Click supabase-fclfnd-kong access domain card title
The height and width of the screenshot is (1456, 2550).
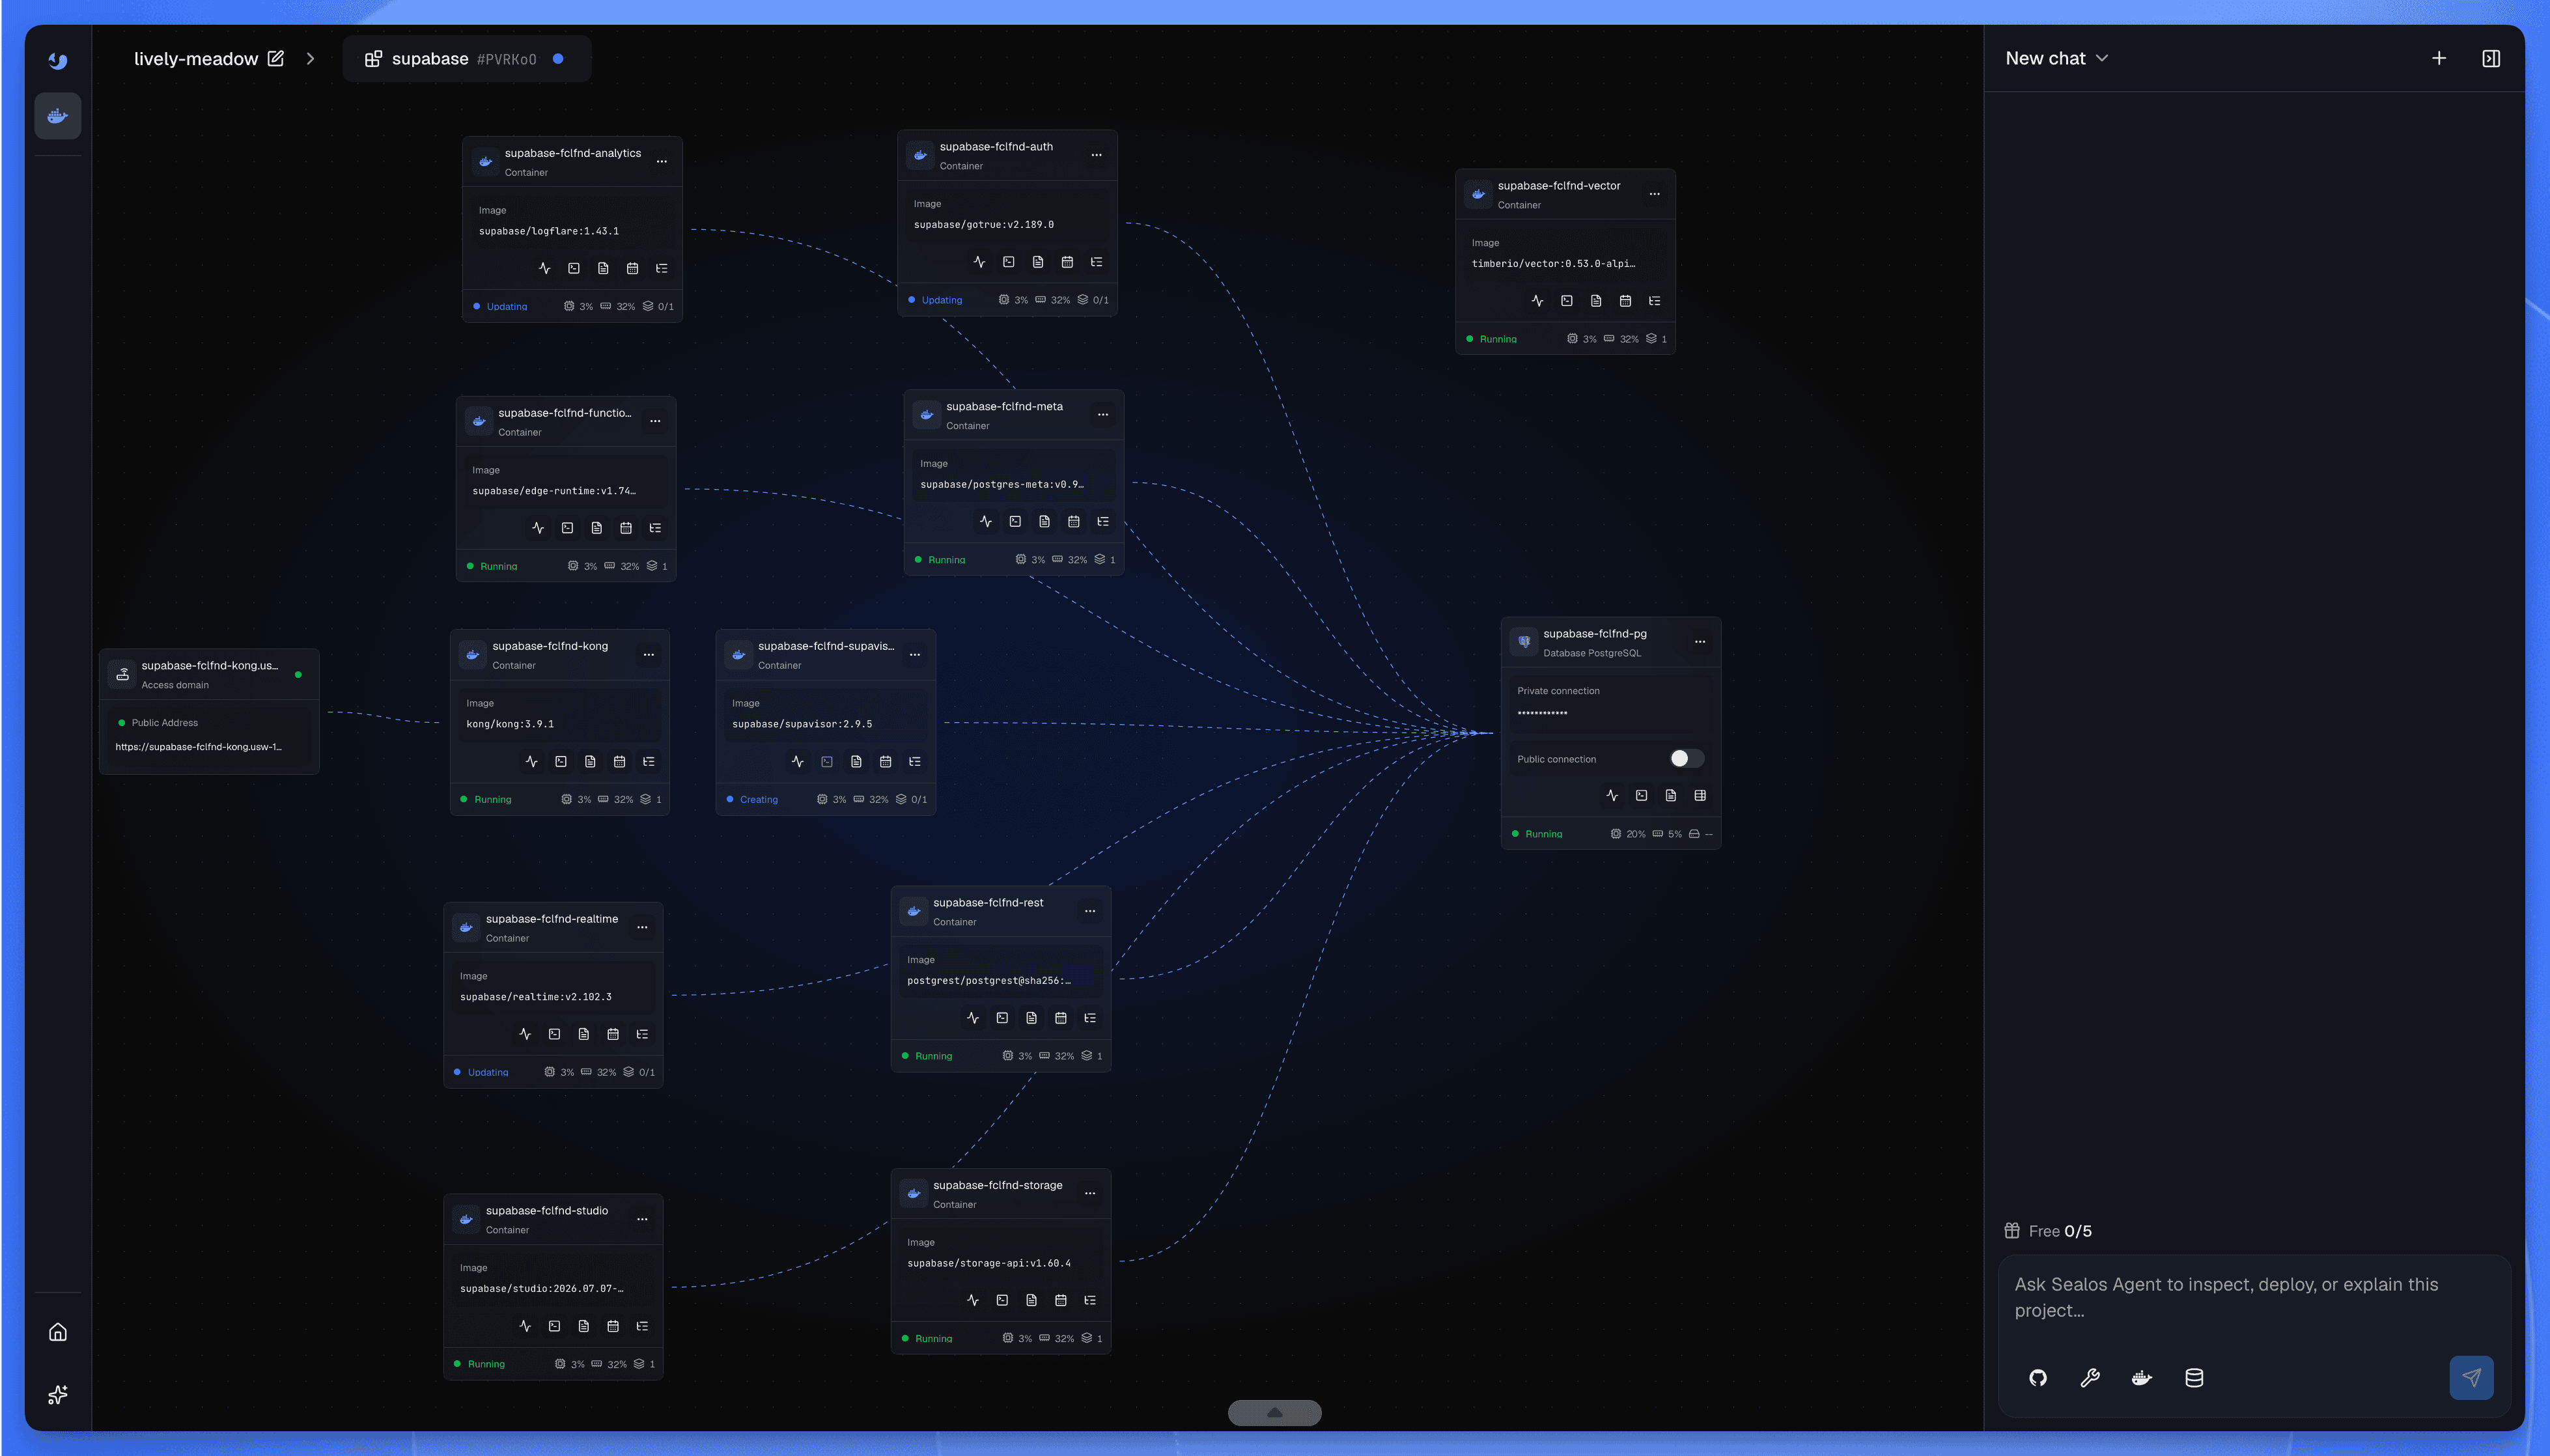(209, 666)
